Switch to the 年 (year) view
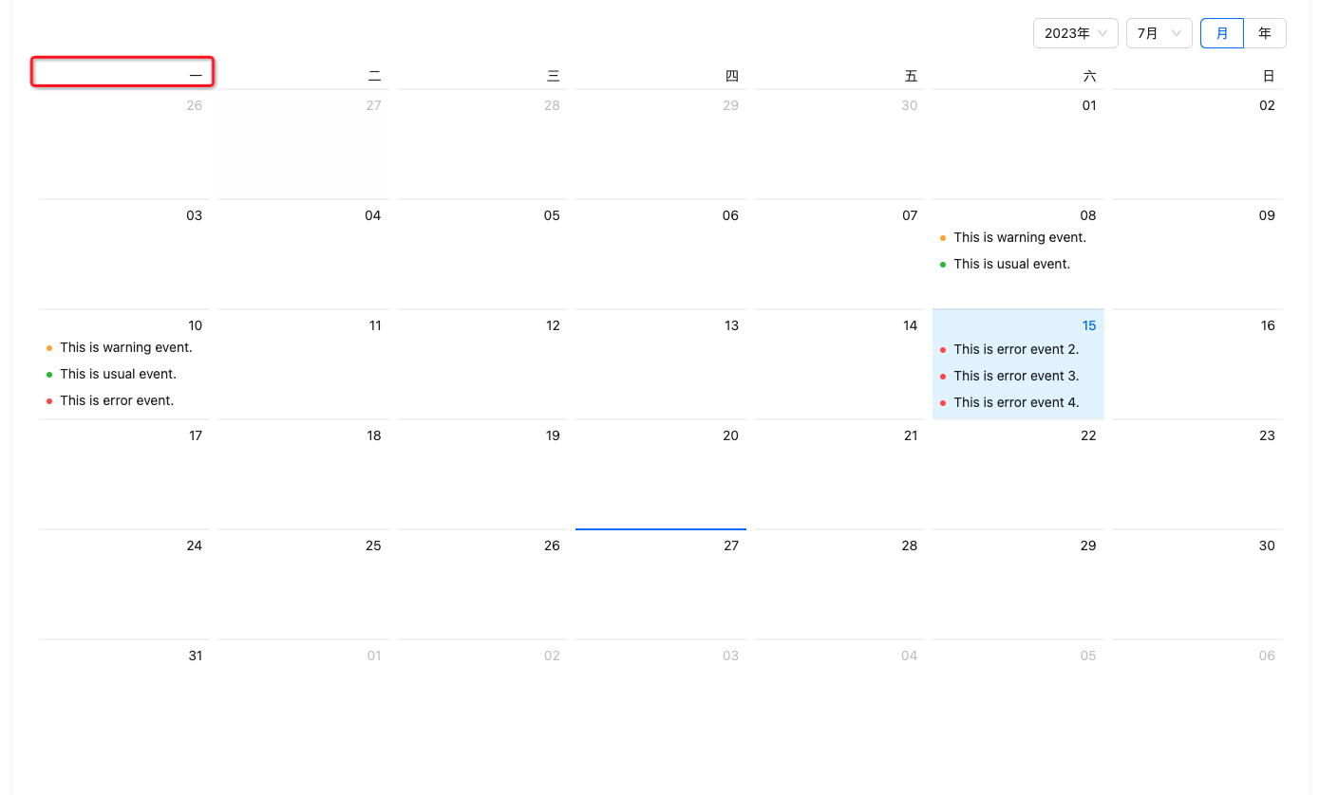This screenshot has height=795, width=1319. (x=1265, y=32)
